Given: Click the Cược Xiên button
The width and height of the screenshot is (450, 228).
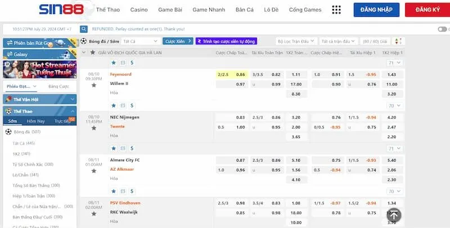Looking at the screenshot, I should click(x=178, y=41).
